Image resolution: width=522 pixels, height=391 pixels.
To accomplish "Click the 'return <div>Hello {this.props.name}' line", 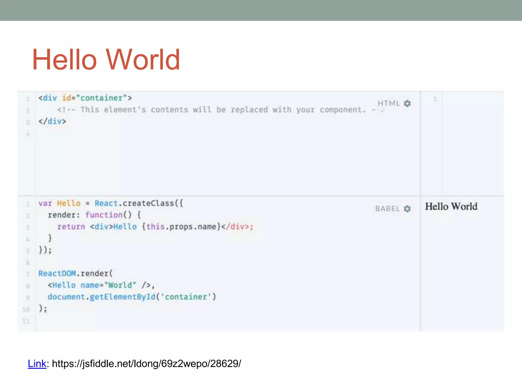I will (155, 227).
